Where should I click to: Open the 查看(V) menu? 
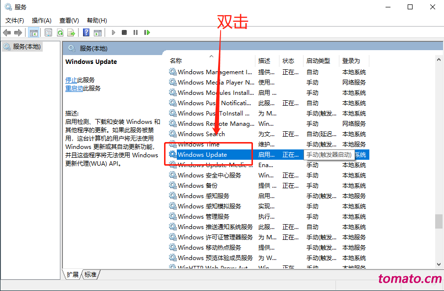point(69,21)
